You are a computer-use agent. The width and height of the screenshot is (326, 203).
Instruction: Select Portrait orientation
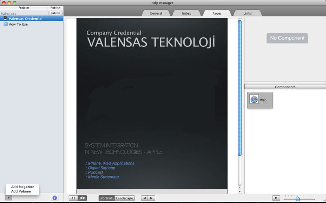click(106, 198)
